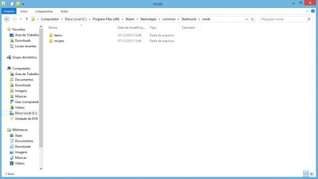Screen dimensions: 318x179
Task: Open Unidade de DVD drive
Action: (26, 118)
